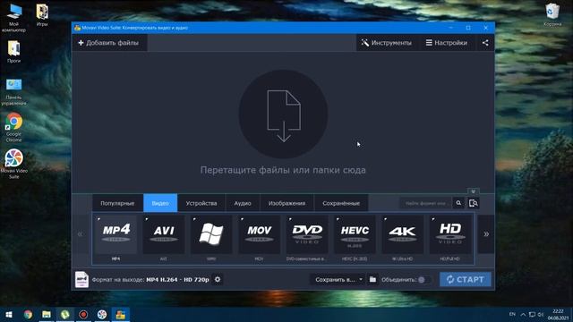This screenshot has height=322, width=573.
Task: Open the uTorrent taskbar icon
Action: click(x=65, y=314)
